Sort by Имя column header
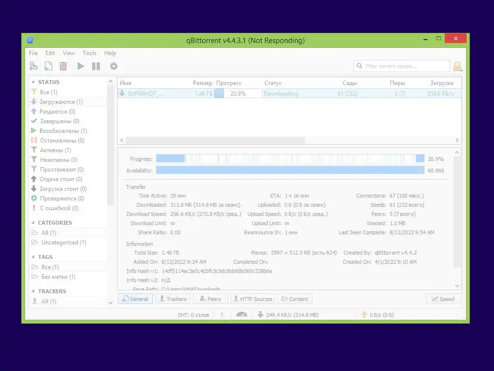494x371 pixels. point(125,83)
